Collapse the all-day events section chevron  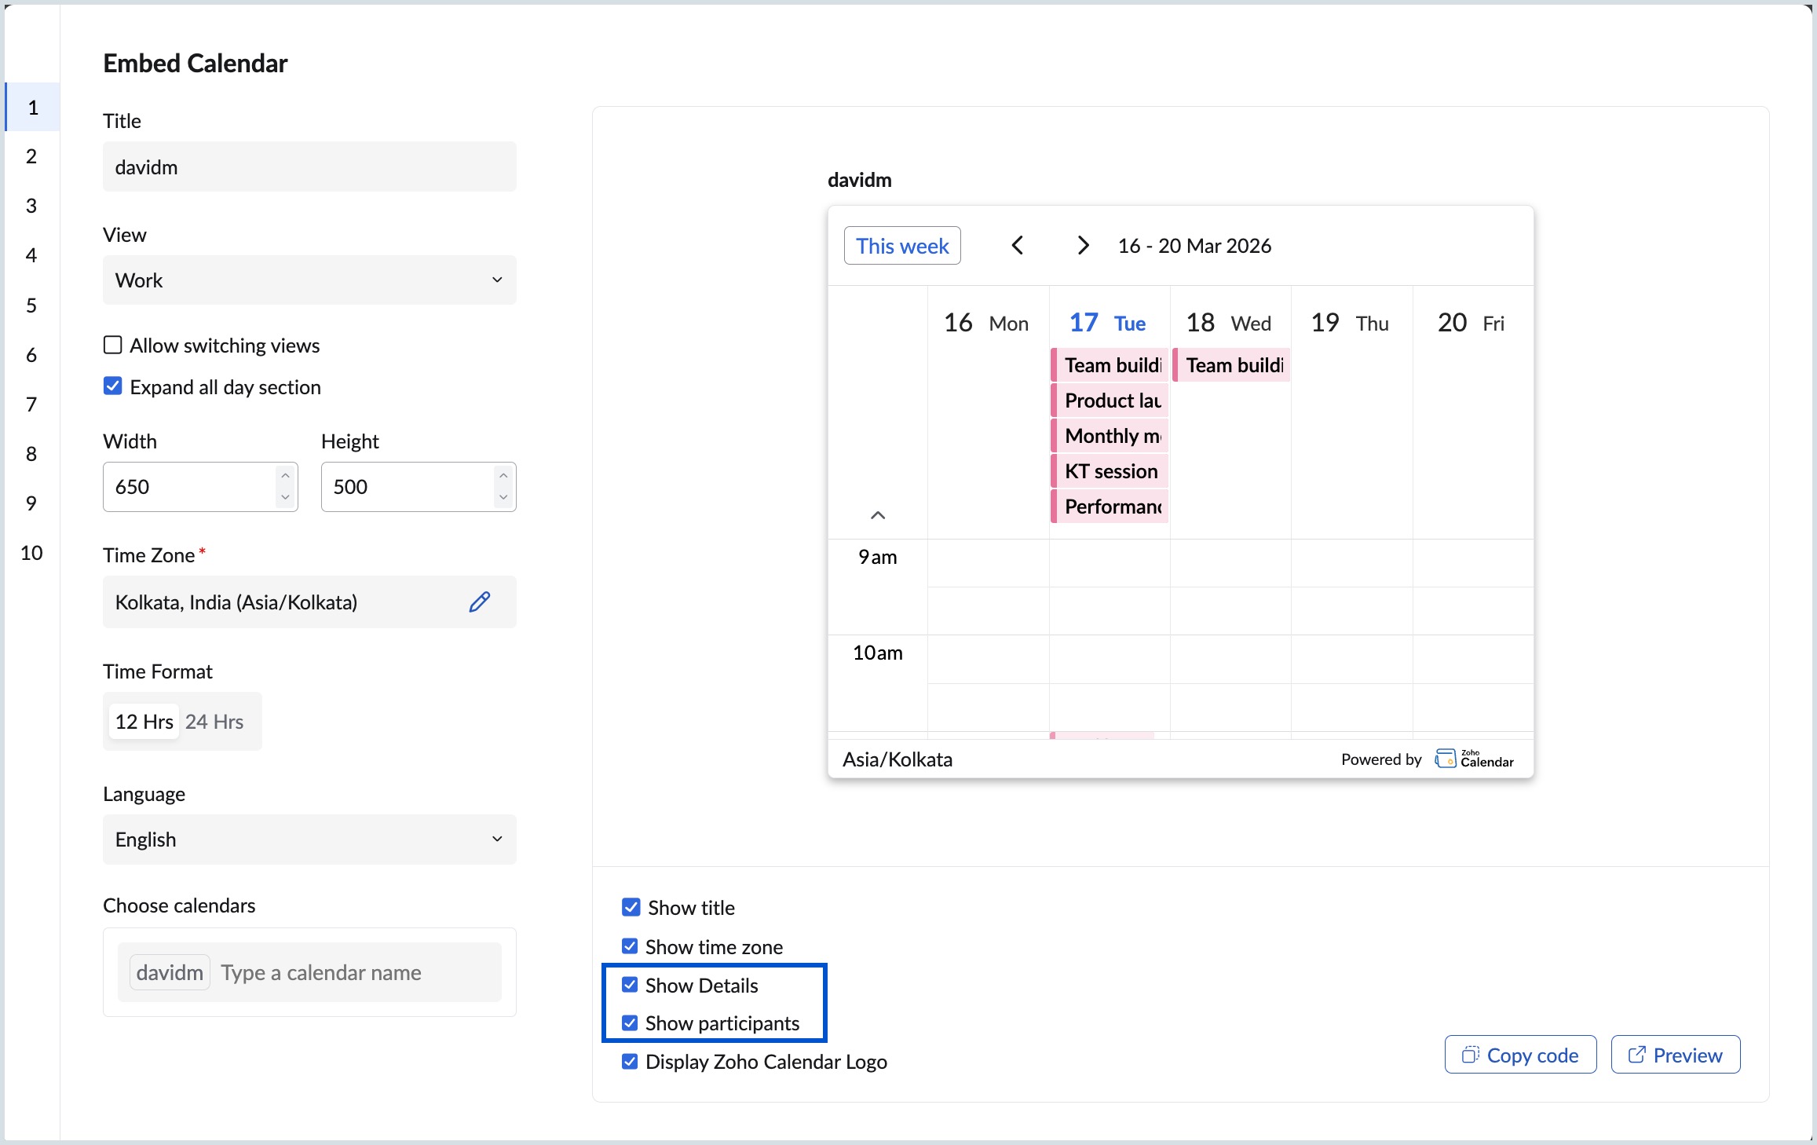coord(878,515)
